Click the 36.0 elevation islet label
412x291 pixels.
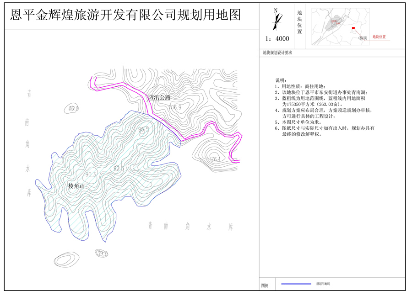[74, 109]
